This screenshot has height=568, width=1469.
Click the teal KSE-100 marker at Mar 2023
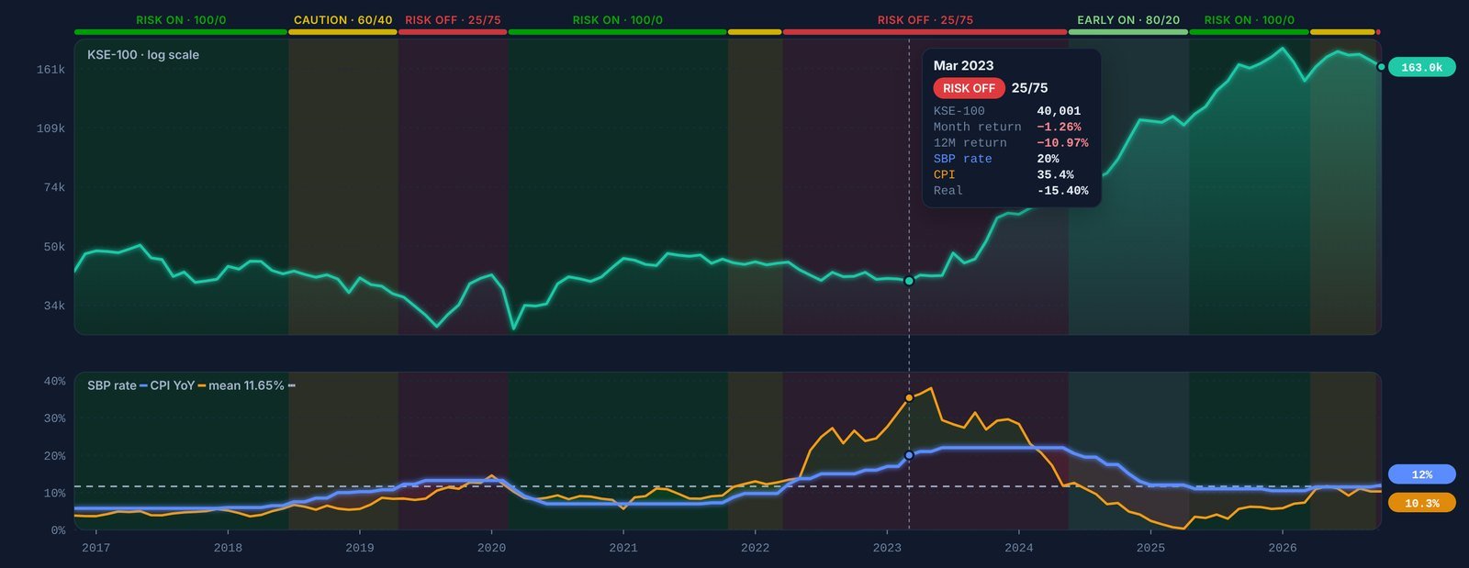tap(909, 281)
